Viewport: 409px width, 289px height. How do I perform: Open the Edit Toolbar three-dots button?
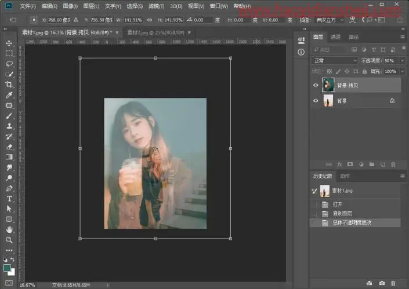coord(9,250)
